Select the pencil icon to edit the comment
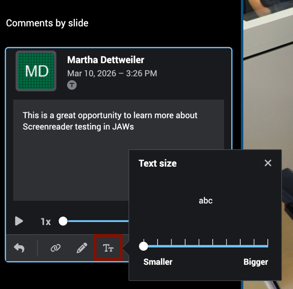293x289 pixels. (82, 248)
